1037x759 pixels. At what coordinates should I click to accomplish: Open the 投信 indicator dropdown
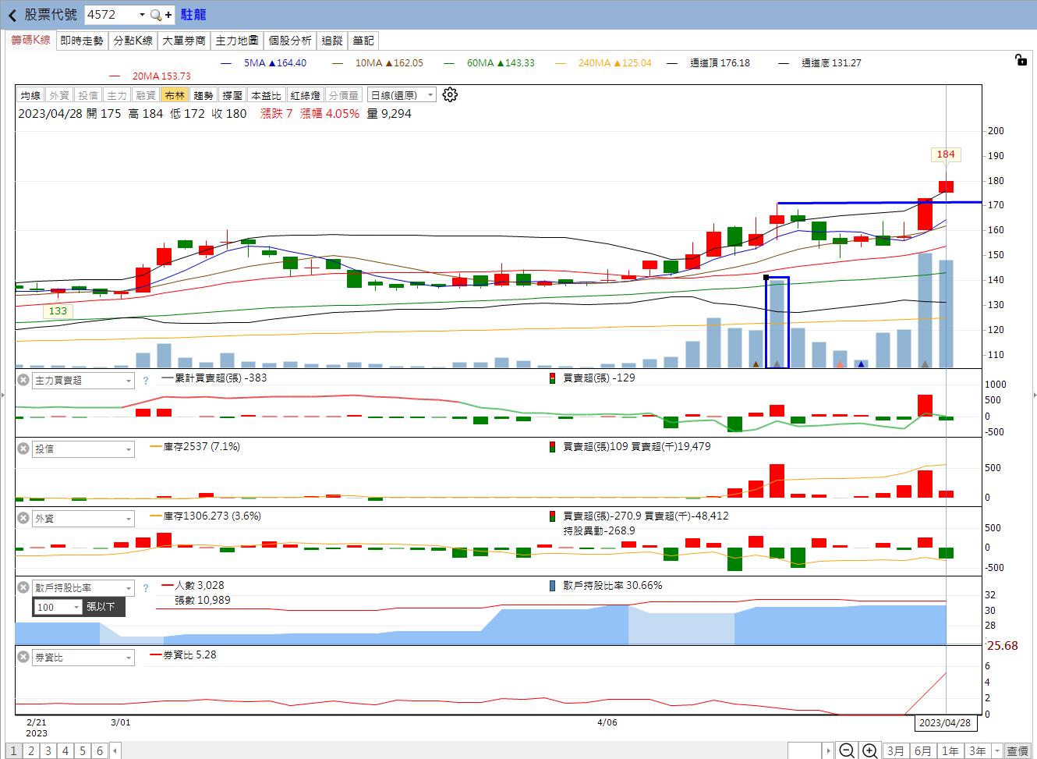83,449
